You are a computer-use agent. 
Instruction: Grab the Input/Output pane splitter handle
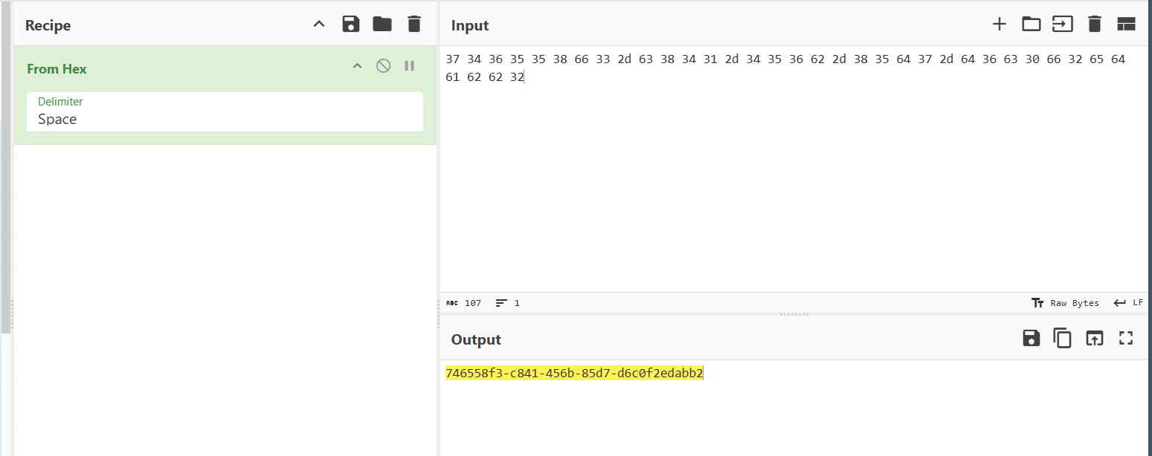794,314
